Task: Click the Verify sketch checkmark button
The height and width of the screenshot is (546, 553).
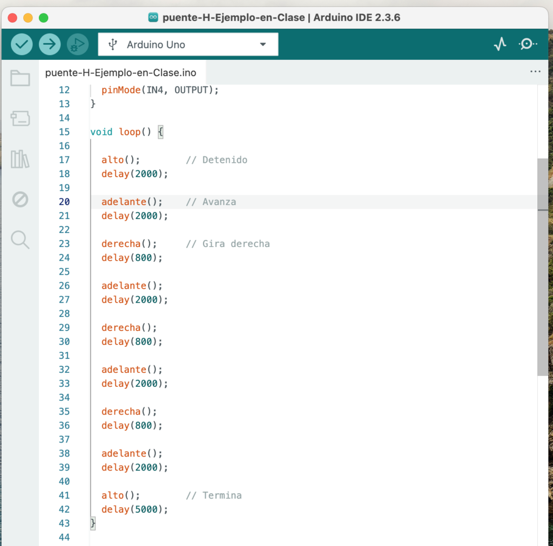Action: [x=22, y=44]
